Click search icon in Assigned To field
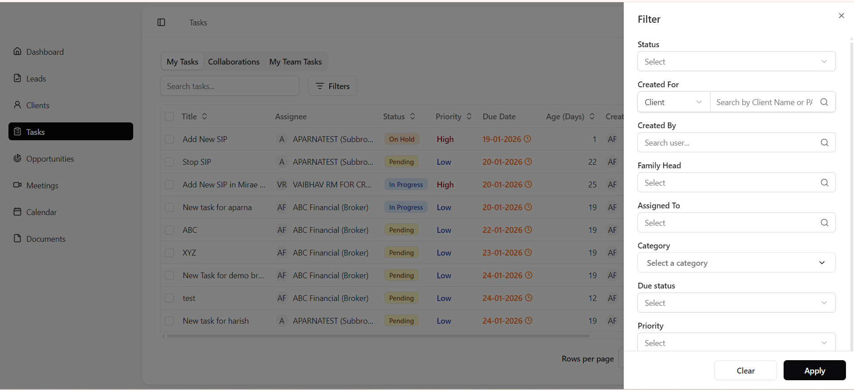Viewport: 854px width, 390px height. coord(825,223)
